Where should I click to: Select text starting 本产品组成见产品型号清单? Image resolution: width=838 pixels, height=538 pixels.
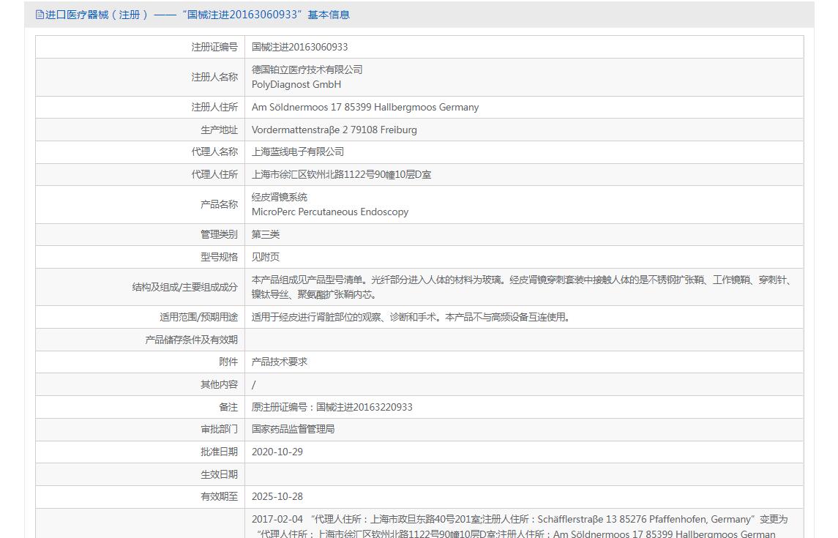523,287
